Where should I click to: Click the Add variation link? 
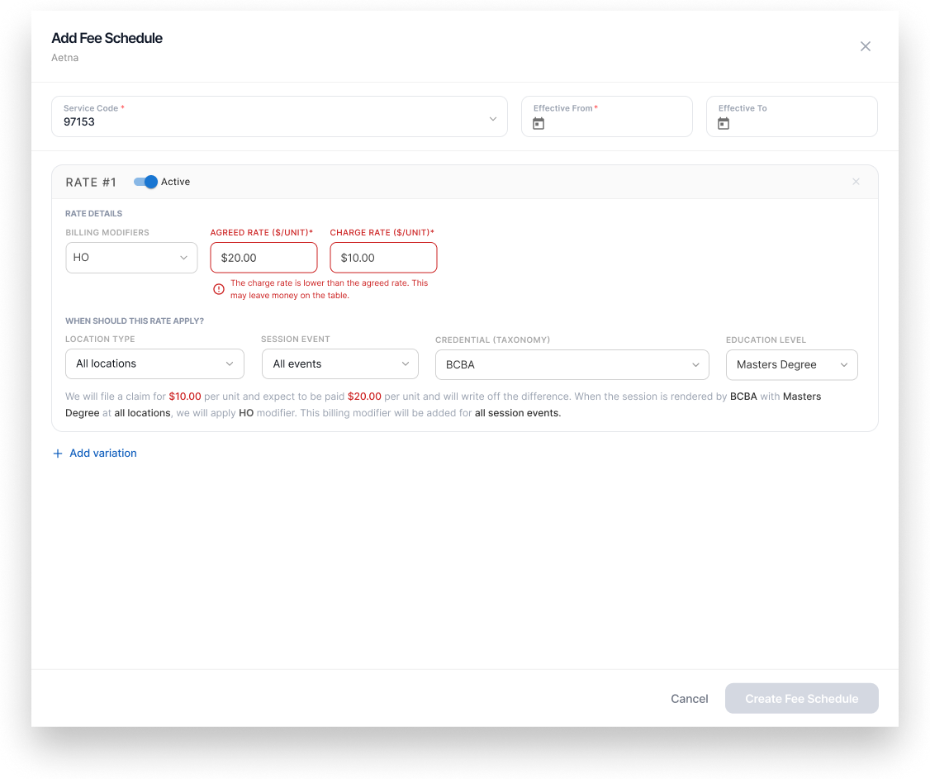pos(103,454)
